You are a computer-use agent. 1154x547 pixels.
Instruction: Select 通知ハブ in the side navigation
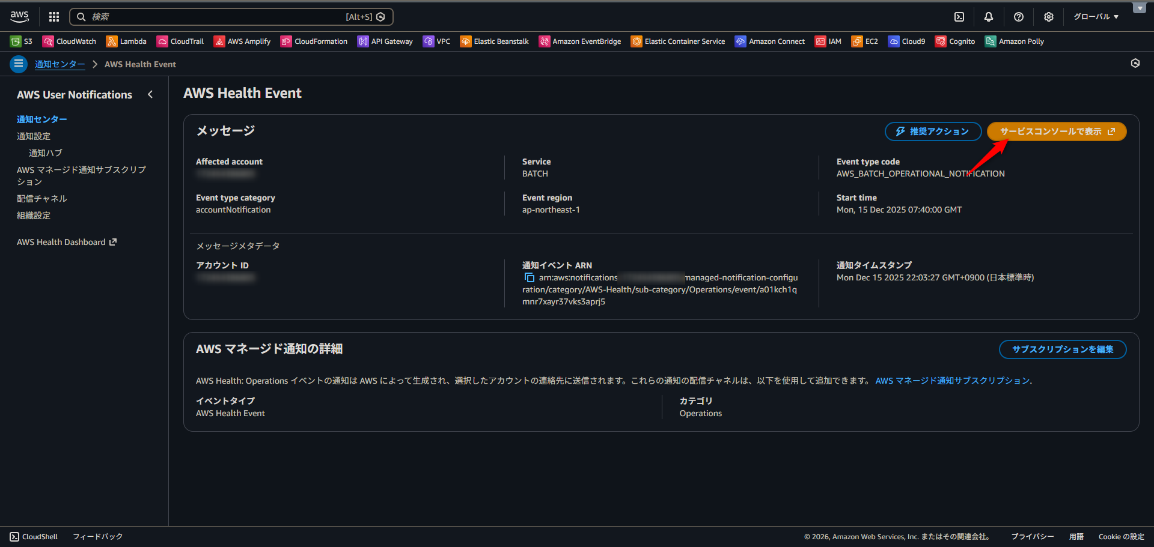(x=46, y=153)
